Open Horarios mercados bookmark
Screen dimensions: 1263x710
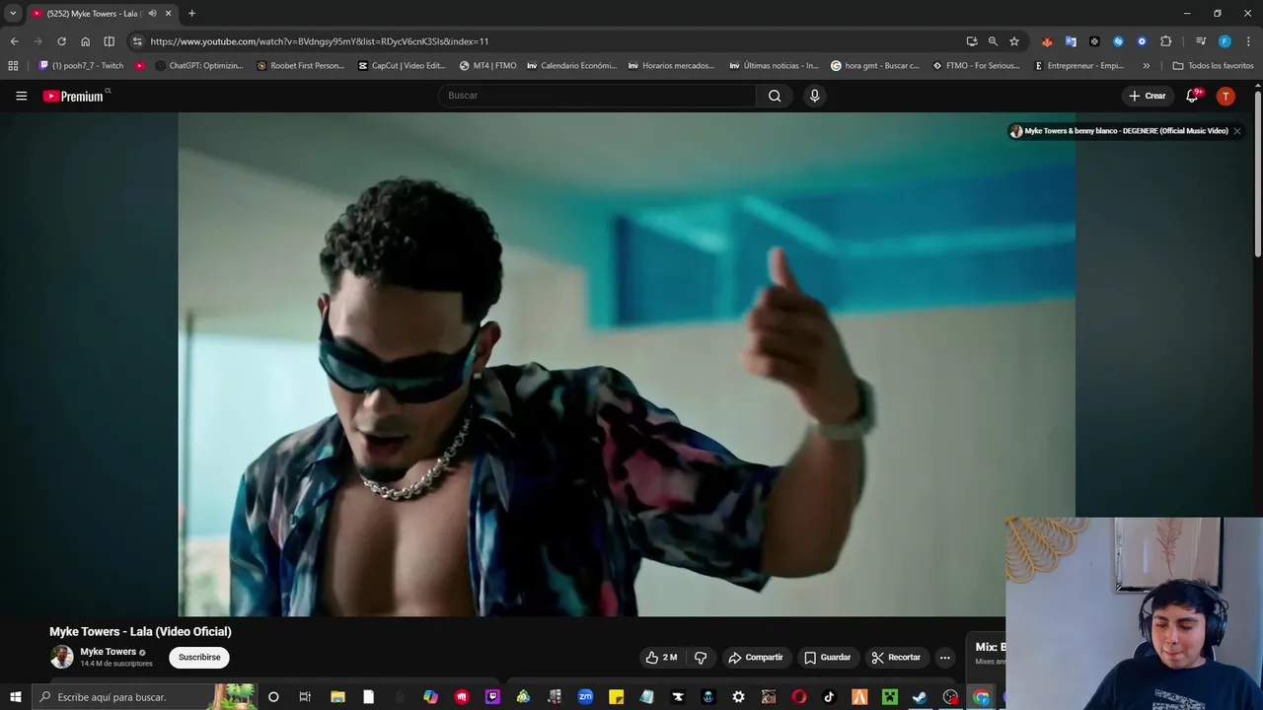click(x=671, y=66)
